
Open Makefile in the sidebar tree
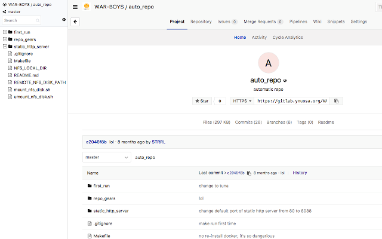pyautogui.click(x=22, y=61)
